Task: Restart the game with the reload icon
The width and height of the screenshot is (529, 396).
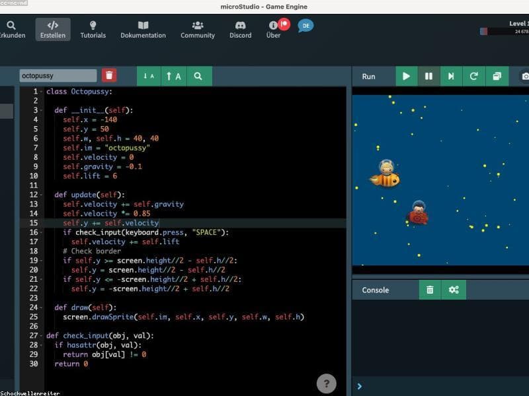Action: [474, 76]
